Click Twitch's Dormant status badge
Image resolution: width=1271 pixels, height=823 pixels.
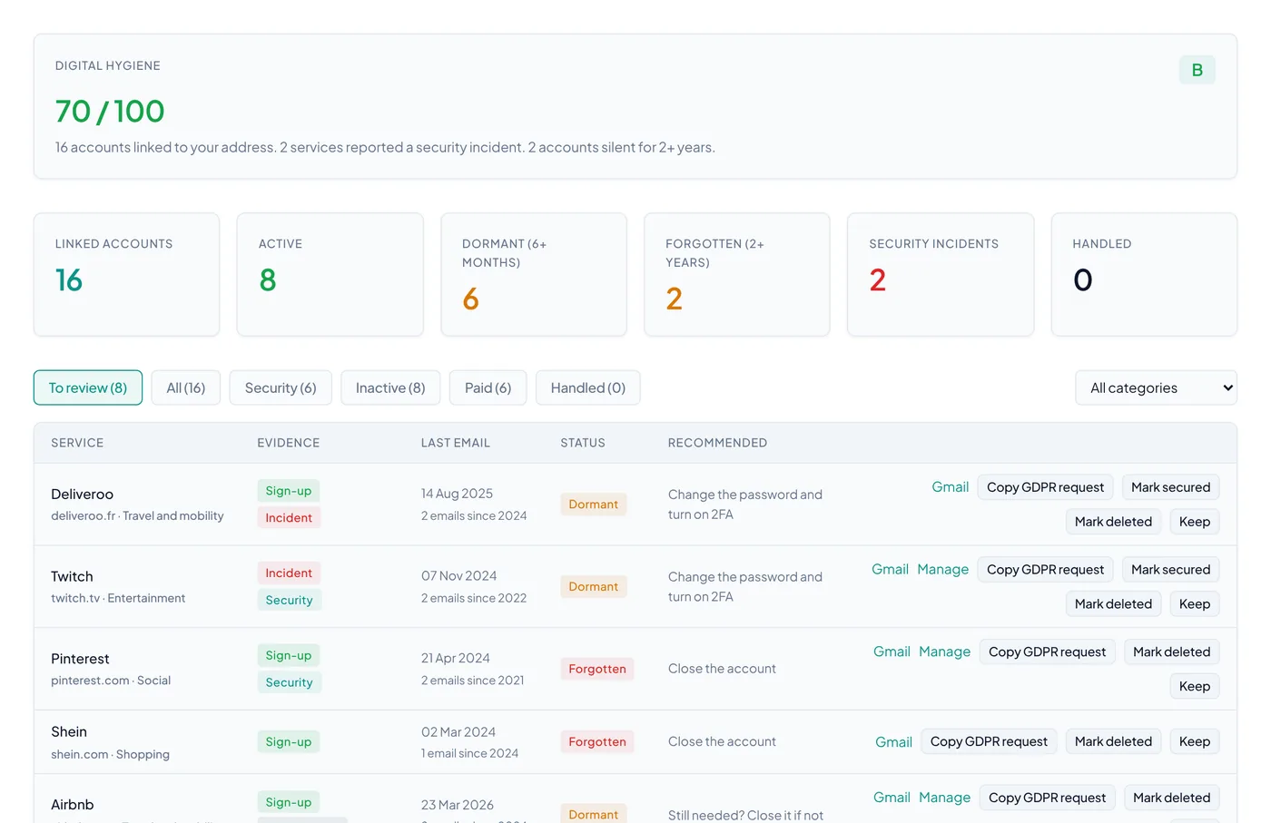(594, 587)
